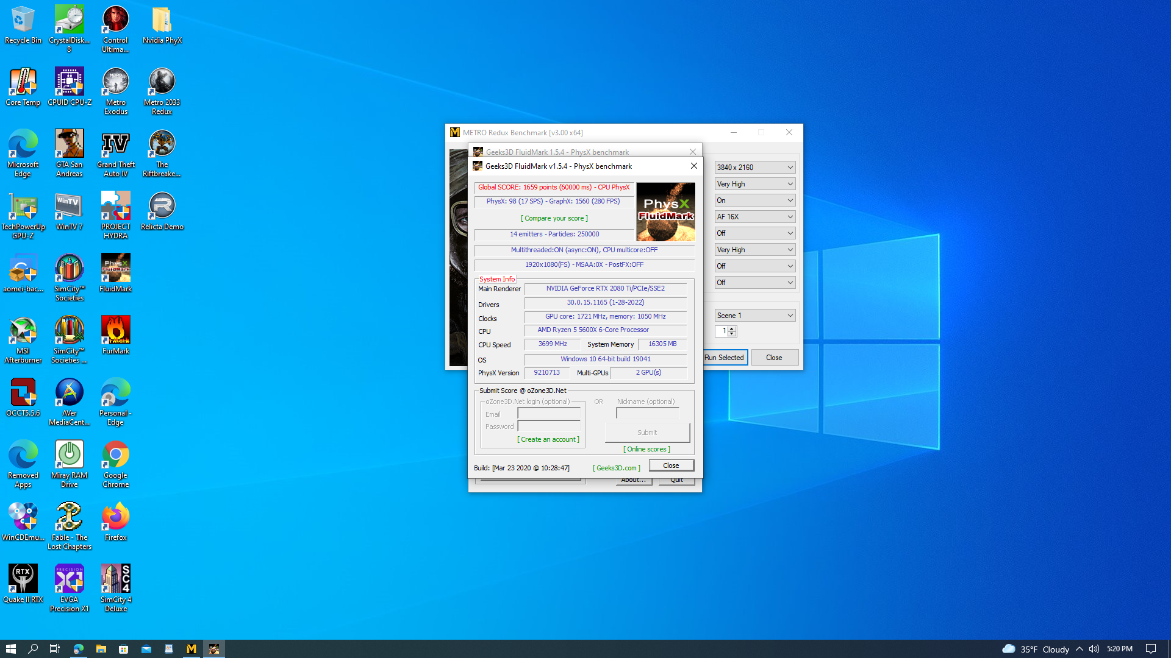The height and width of the screenshot is (658, 1171).
Task: Click Close in Metro Redux Benchmark window
Action: 774,358
